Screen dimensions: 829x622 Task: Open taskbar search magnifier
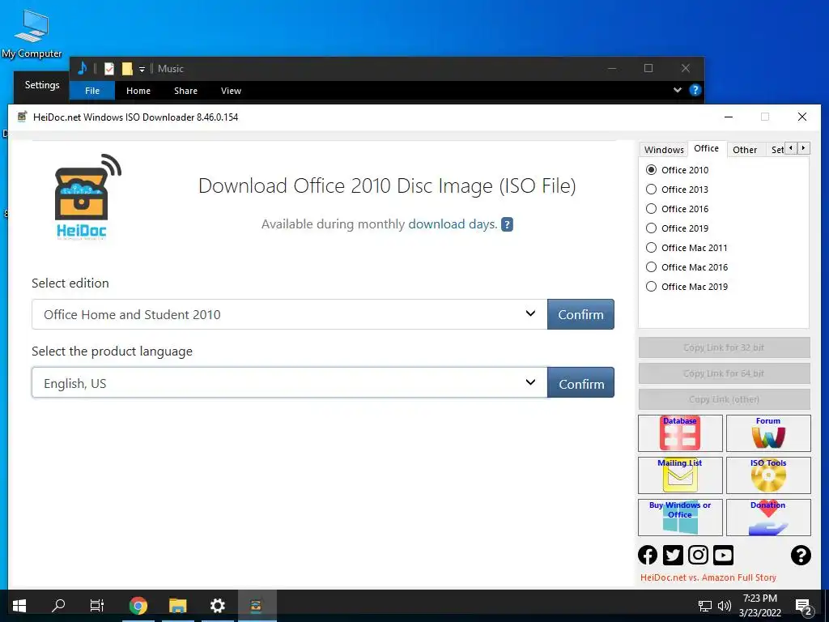tap(58, 606)
